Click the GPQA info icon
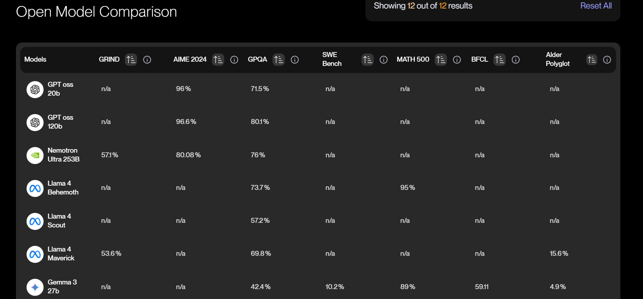The height and width of the screenshot is (299, 643). click(295, 60)
